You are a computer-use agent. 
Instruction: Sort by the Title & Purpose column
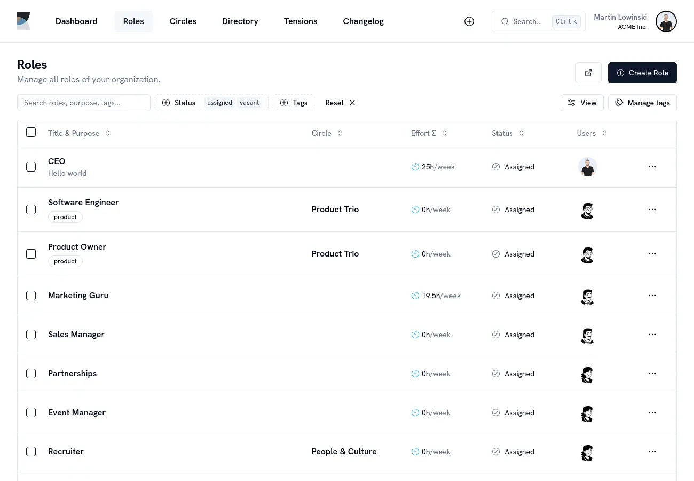(x=79, y=133)
